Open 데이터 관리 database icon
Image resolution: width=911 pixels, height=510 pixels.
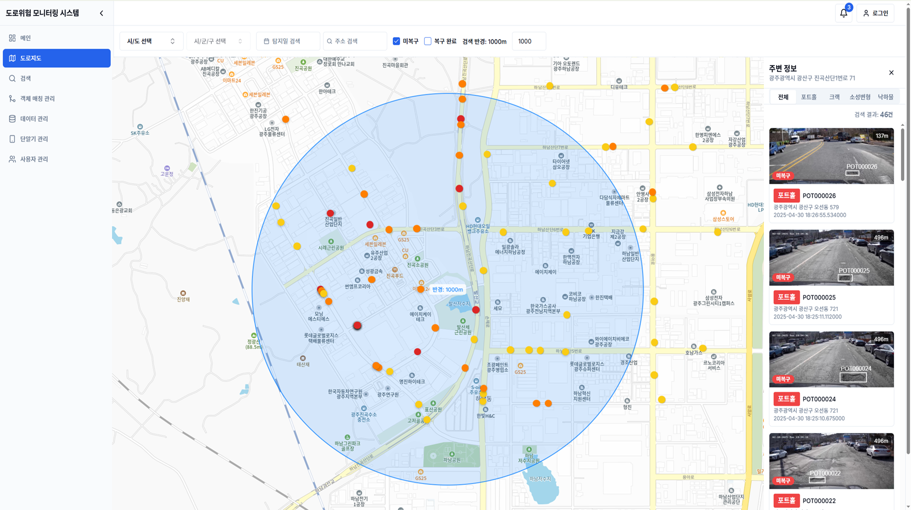coord(12,119)
